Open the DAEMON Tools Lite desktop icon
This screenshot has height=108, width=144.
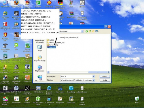tap(16, 90)
